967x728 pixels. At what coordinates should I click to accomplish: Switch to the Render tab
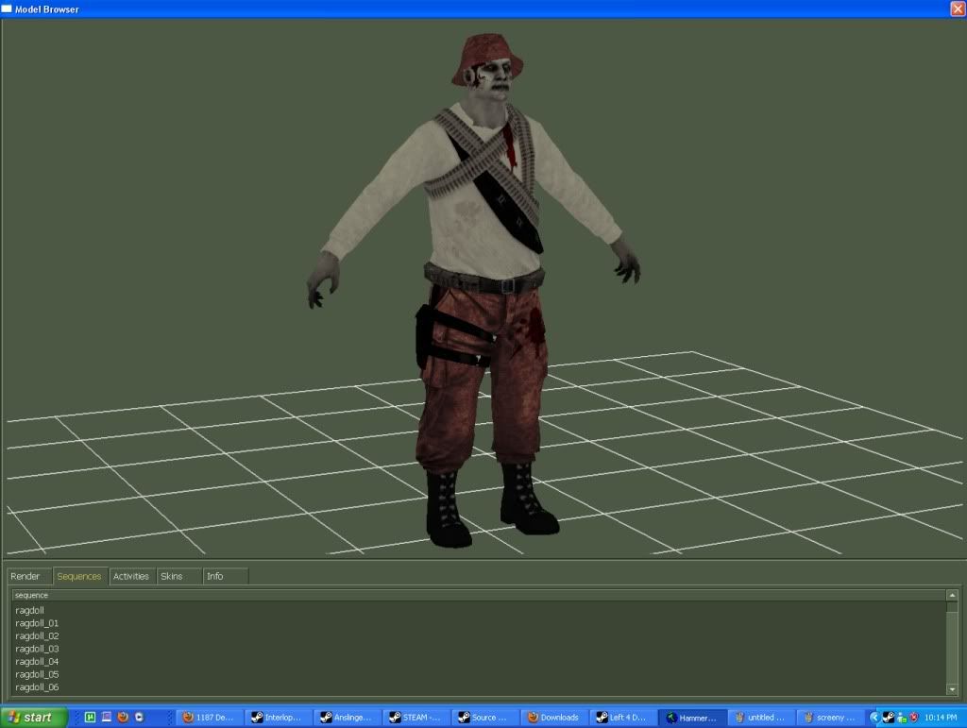tap(26, 576)
